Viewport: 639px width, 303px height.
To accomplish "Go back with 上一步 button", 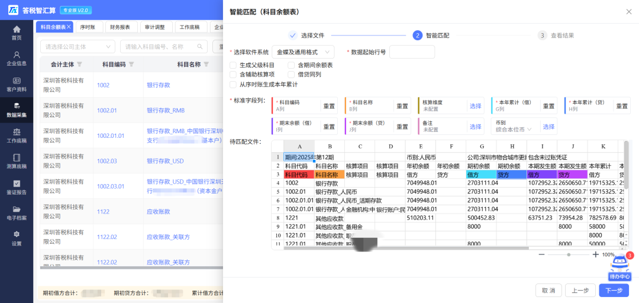I will (580, 291).
